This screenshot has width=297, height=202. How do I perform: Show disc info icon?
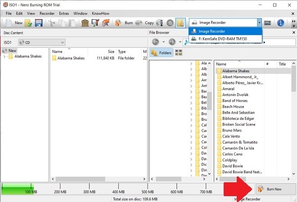(x=159, y=23)
